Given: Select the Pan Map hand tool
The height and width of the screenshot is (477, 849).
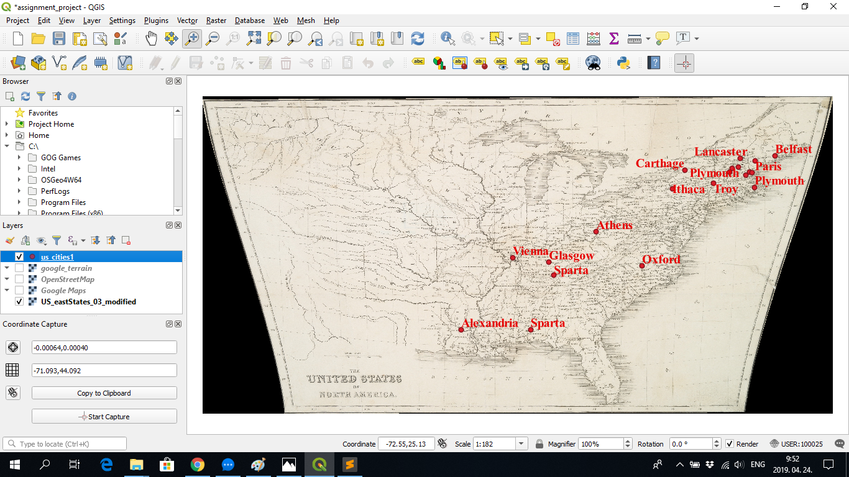Looking at the screenshot, I should [x=151, y=39].
